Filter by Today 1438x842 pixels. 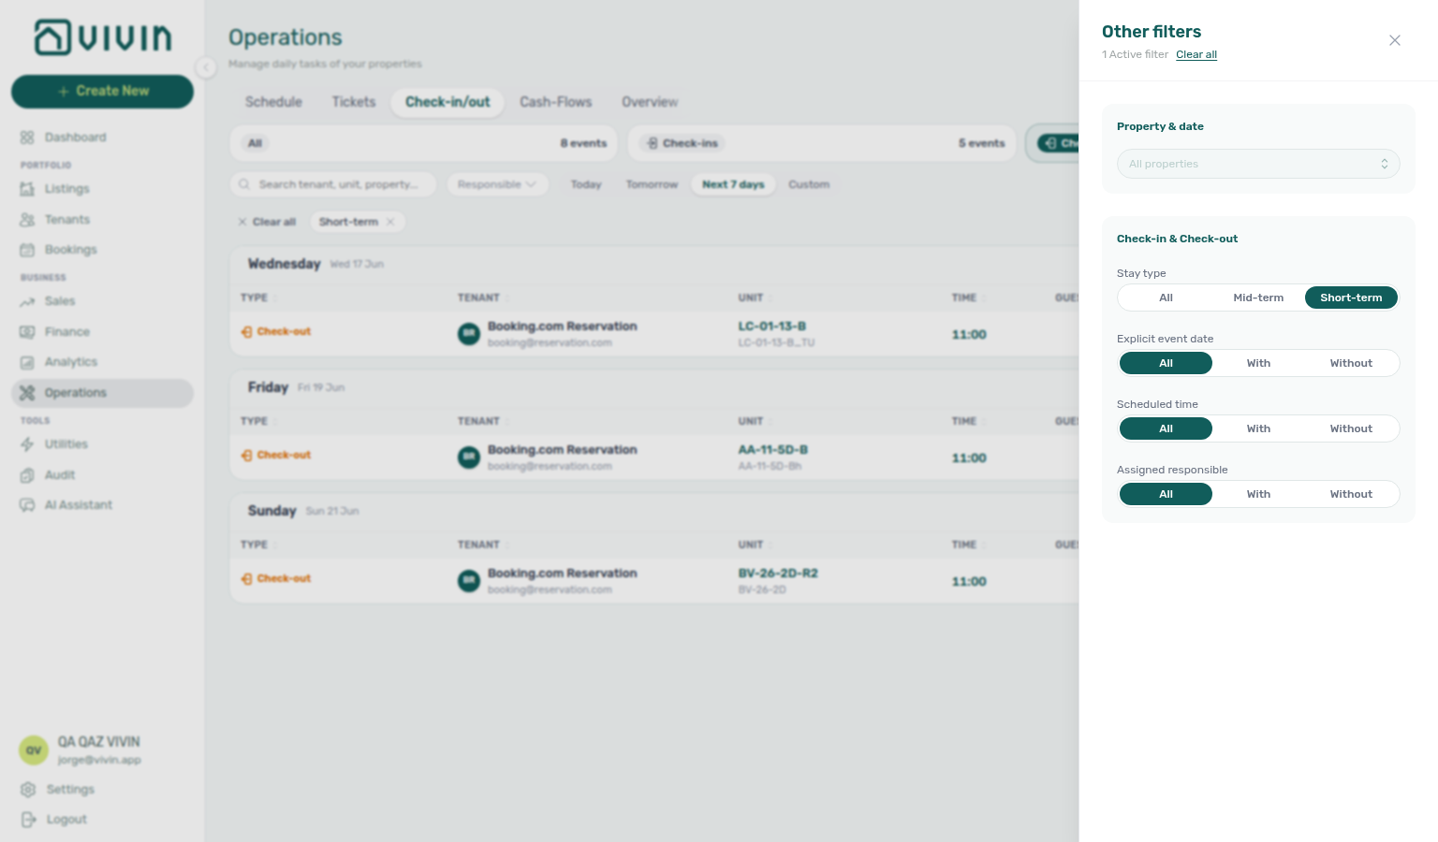[x=586, y=184]
